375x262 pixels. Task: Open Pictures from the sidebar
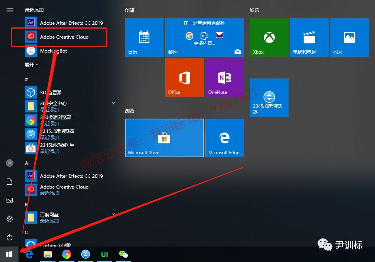tap(10, 200)
